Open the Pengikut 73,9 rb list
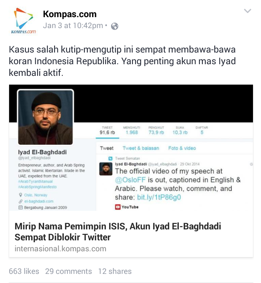This screenshot has width=261, height=283. [156, 130]
